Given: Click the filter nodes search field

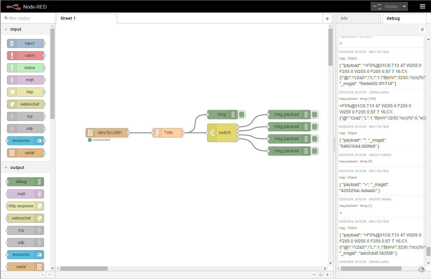Looking at the screenshot, I should (28, 18).
